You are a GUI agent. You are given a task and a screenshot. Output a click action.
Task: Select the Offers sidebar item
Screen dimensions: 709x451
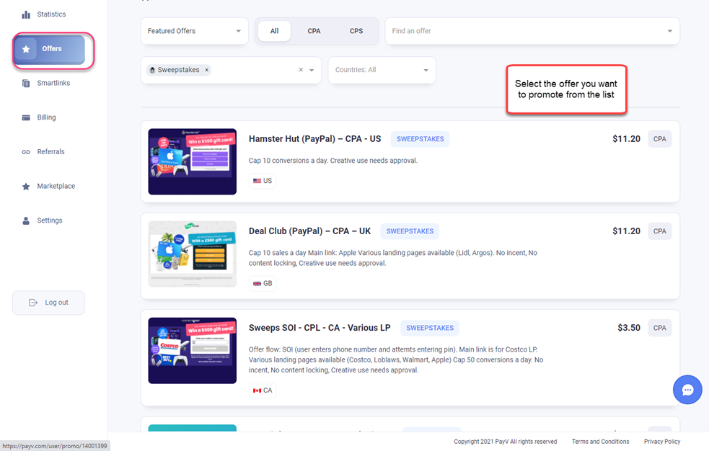click(49, 49)
